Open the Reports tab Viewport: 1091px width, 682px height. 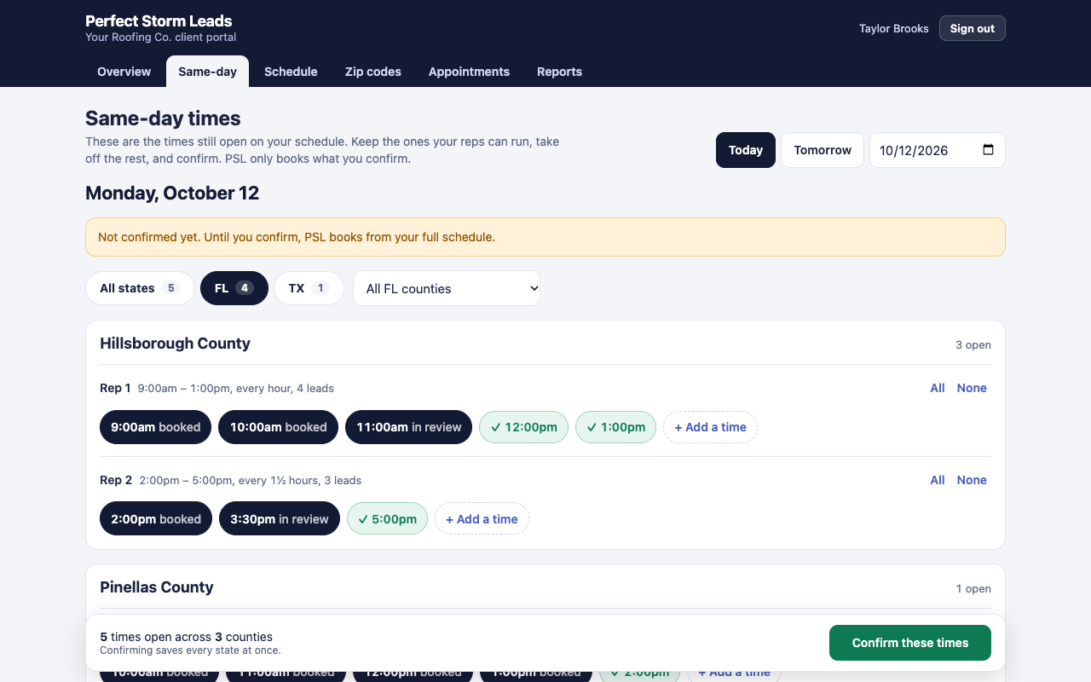559,72
